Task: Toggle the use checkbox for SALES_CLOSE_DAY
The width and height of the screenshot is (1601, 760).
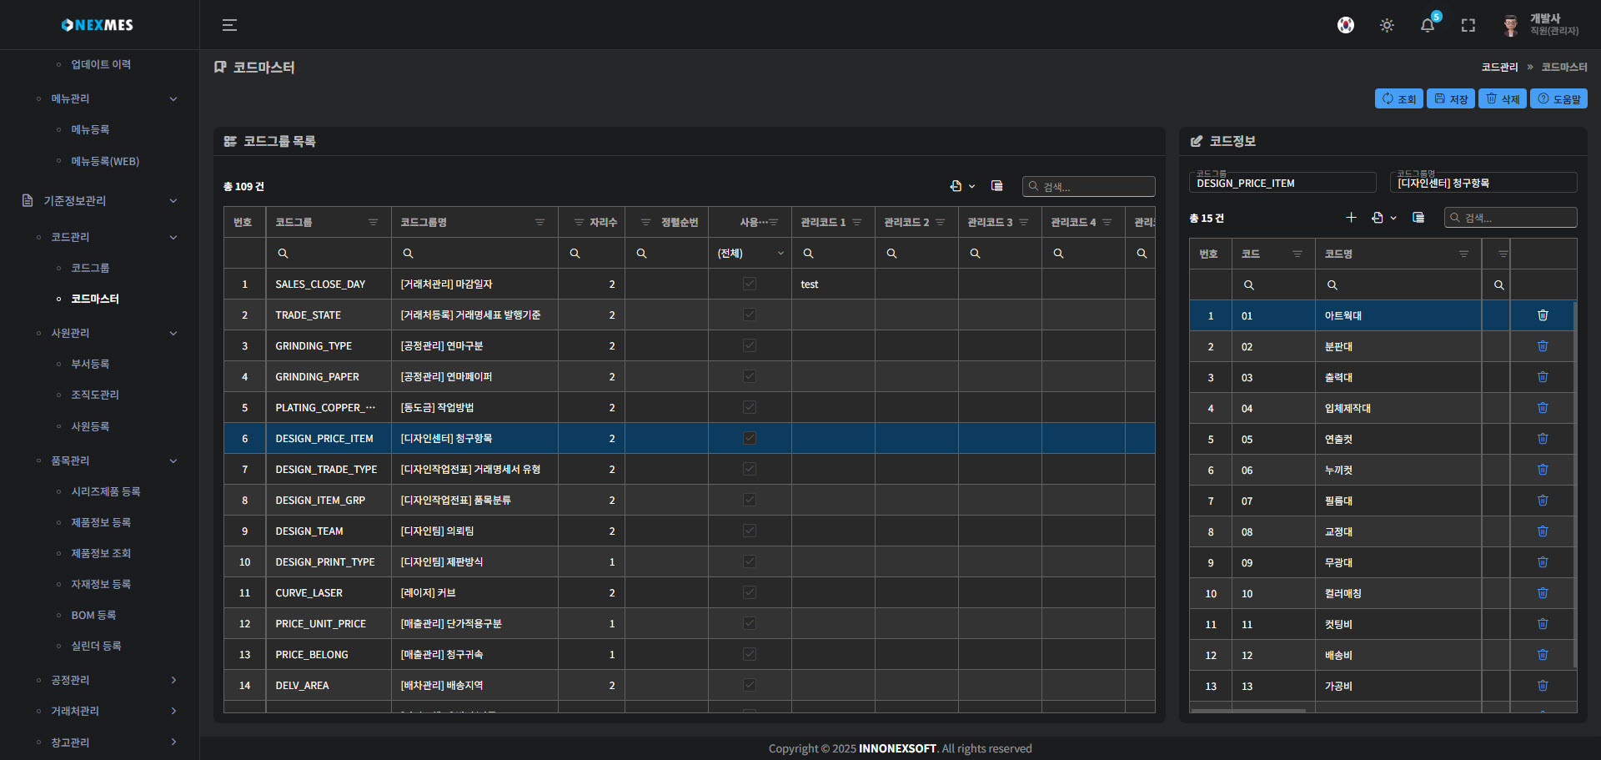Action: point(750,284)
